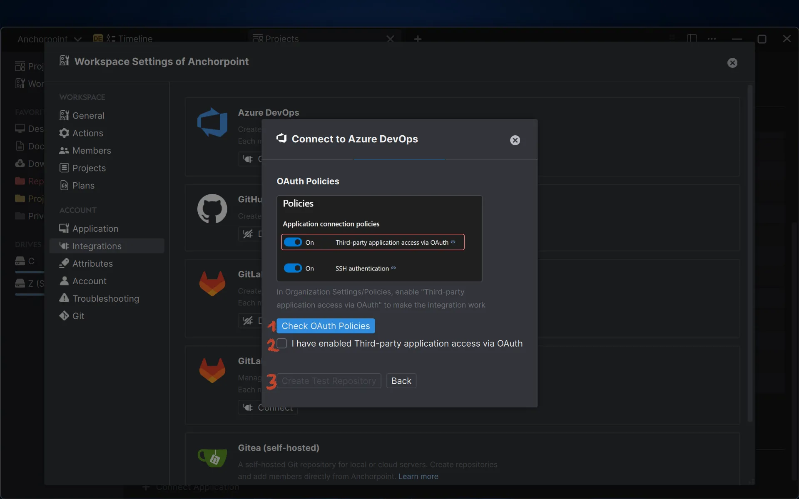799x499 pixels.
Task: Click the Attributes tag icon
Action: pyautogui.click(x=64, y=263)
